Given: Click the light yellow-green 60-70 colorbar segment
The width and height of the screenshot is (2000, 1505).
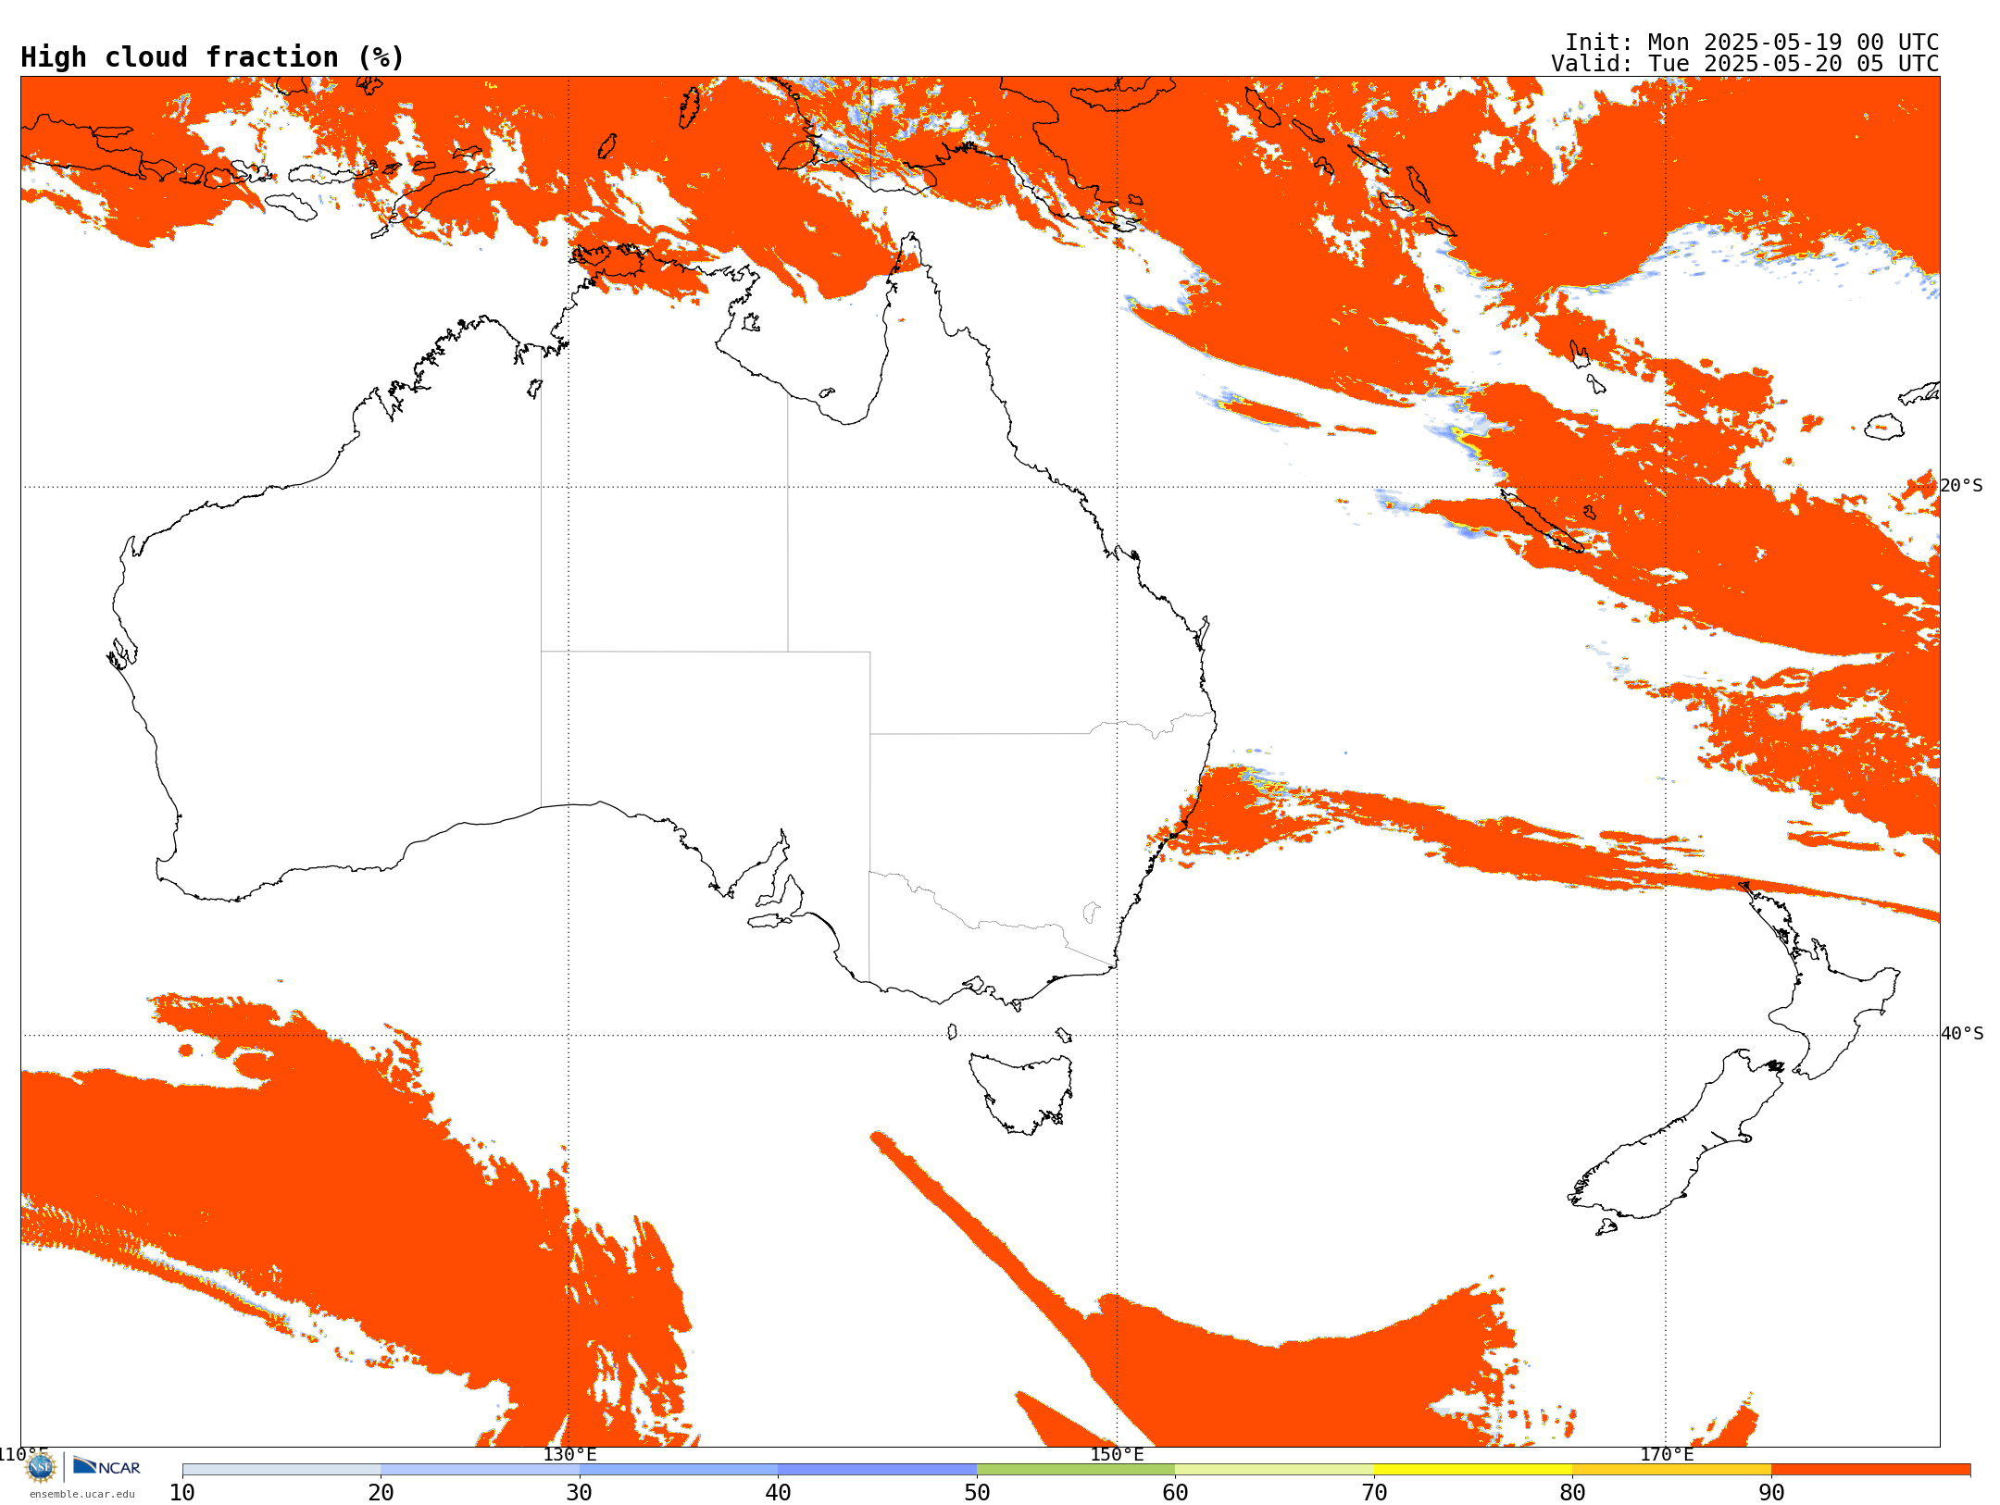Looking at the screenshot, I should coord(1274,1470).
